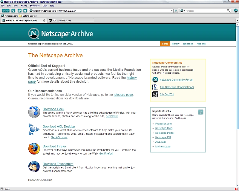Click the status bar page icon beside Done
This screenshot has height=191, width=239.
2,189
